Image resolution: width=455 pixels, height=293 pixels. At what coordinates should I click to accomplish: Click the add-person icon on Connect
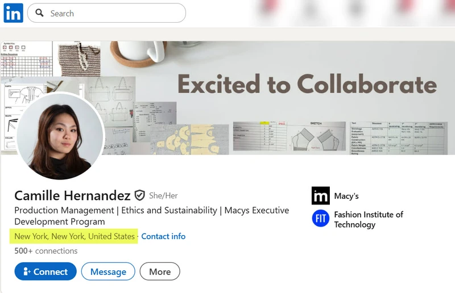pyautogui.click(x=26, y=271)
